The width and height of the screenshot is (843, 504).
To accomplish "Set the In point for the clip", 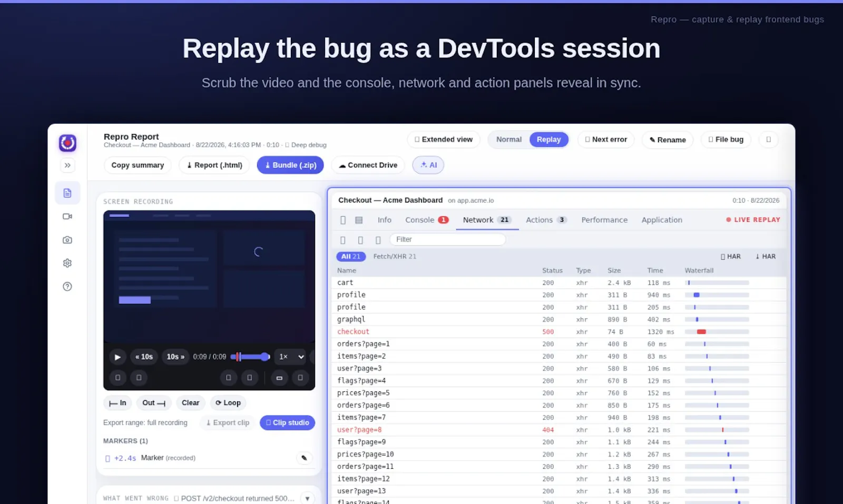I will coord(117,403).
